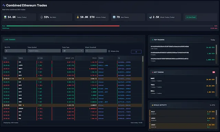Select the USDC 4.42 ETH whale entry
Image resolution: width=220 pixels, height=132 pixels.
(x=183, y=119)
